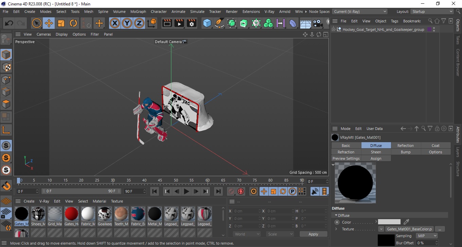Viewport: 462px width, 247px height.
Task: Click the Enable Snap magnet icon
Action: tap(6, 186)
